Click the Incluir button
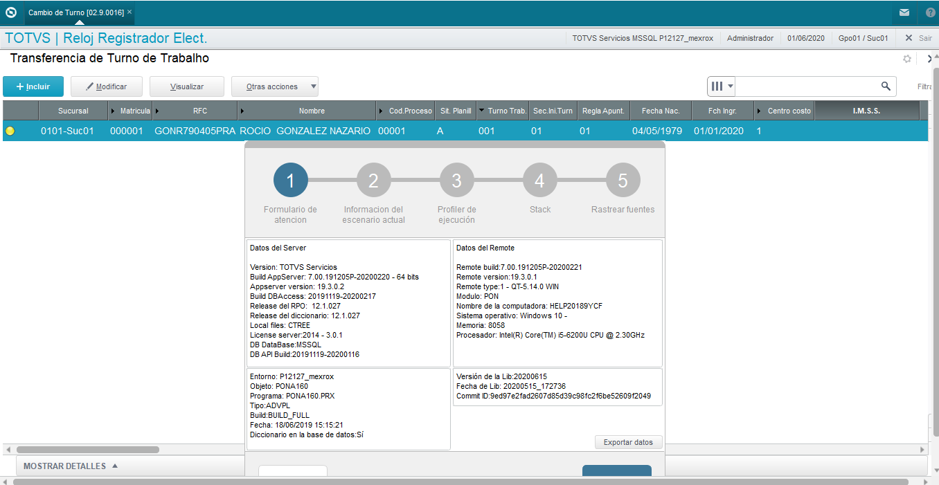 coord(33,86)
